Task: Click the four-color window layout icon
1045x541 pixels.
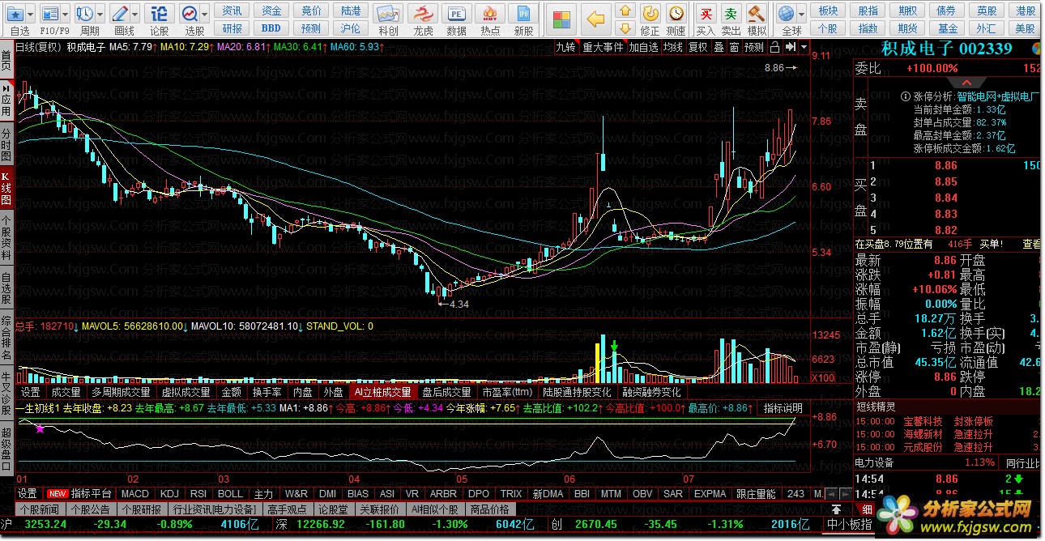Action: [561, 19]
